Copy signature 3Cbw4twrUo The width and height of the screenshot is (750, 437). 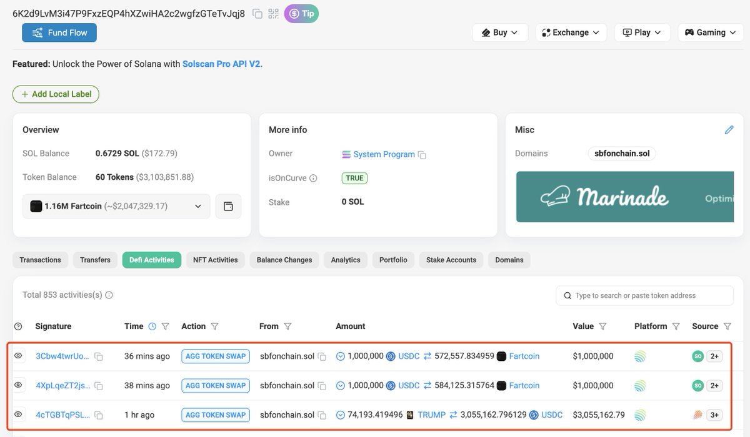point(99,356)
